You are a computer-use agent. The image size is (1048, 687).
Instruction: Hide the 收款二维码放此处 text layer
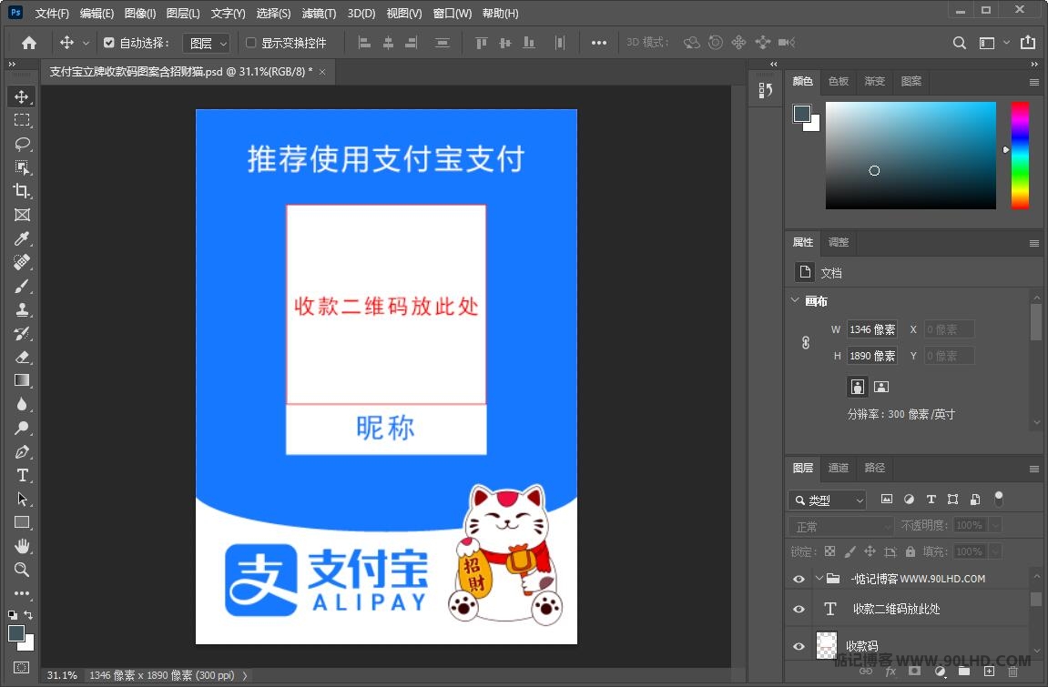[x=799, y=609]
